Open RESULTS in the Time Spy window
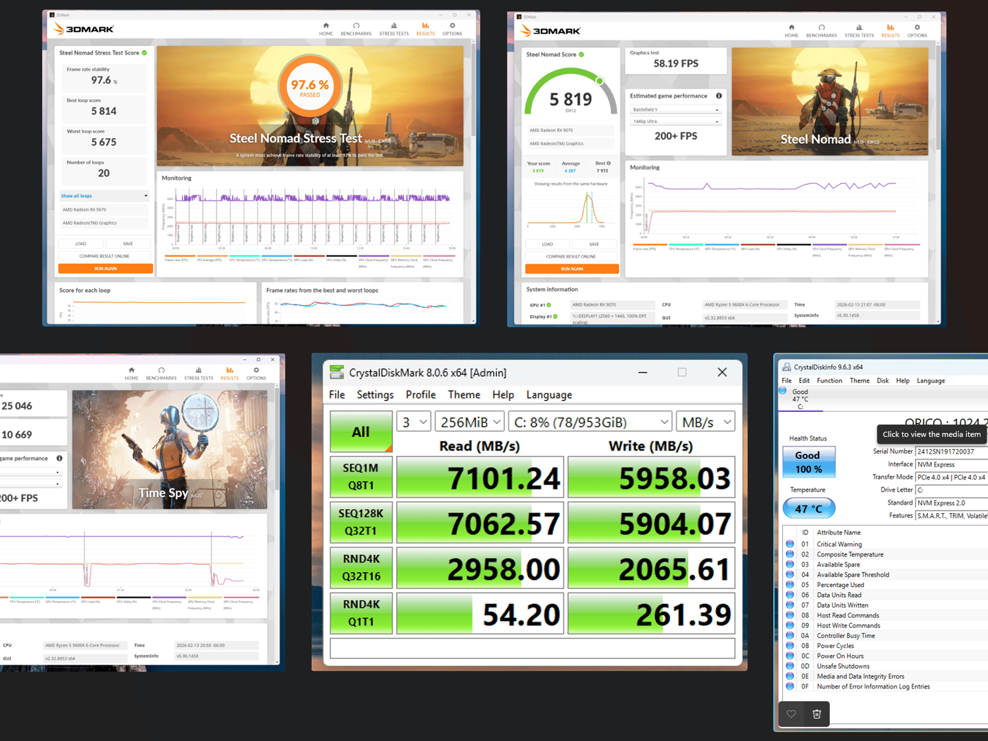Screen dimensions: 988x741 (230, 374)
